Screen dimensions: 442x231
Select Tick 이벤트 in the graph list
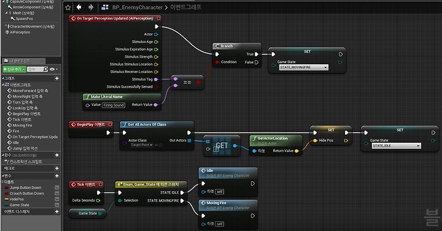tap(21, 119)
